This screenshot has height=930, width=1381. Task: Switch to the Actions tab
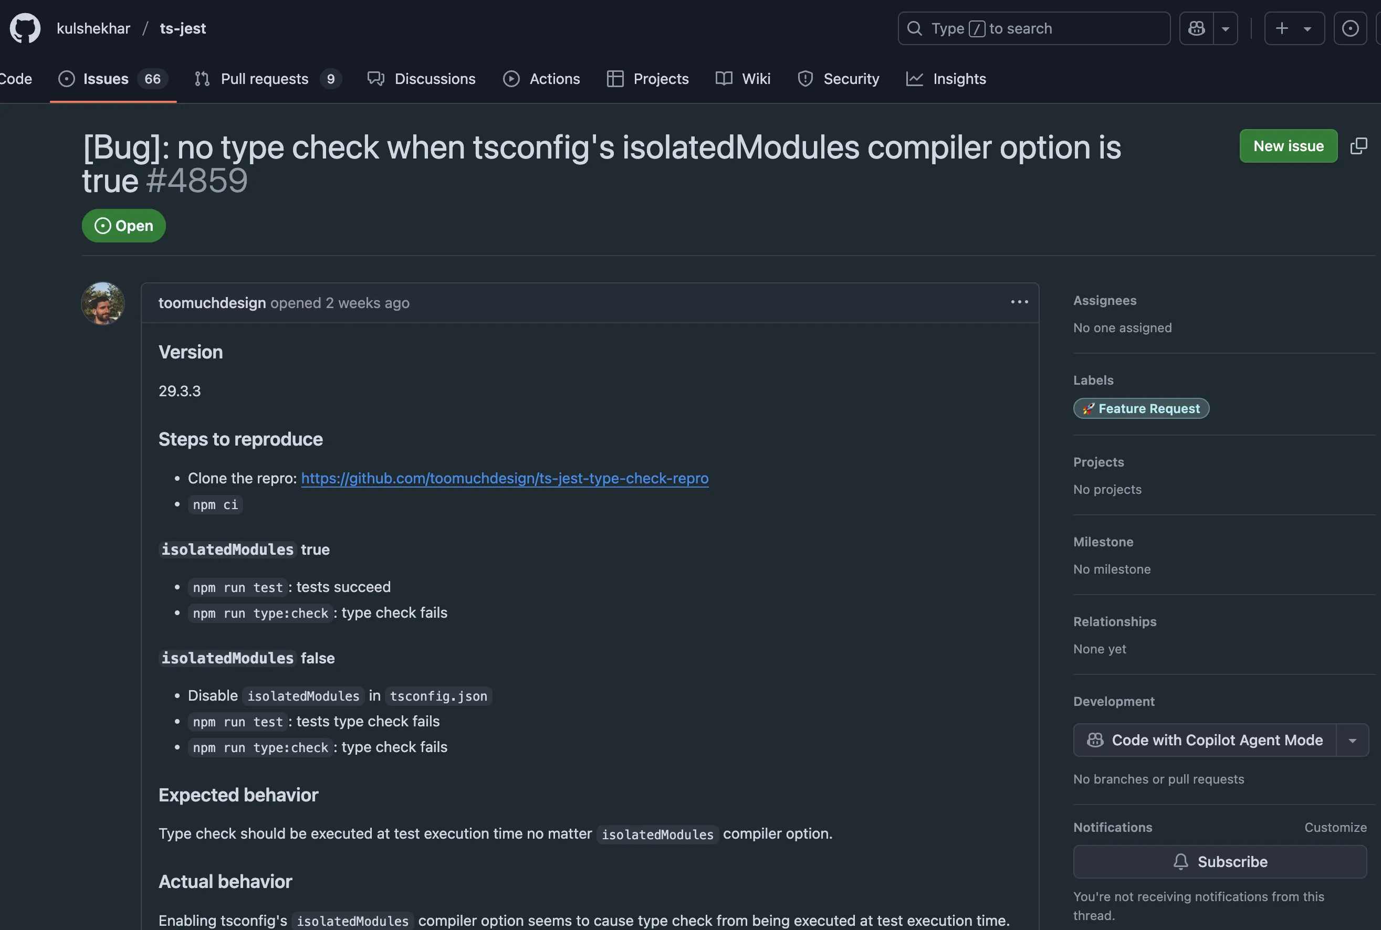(541, 79)
